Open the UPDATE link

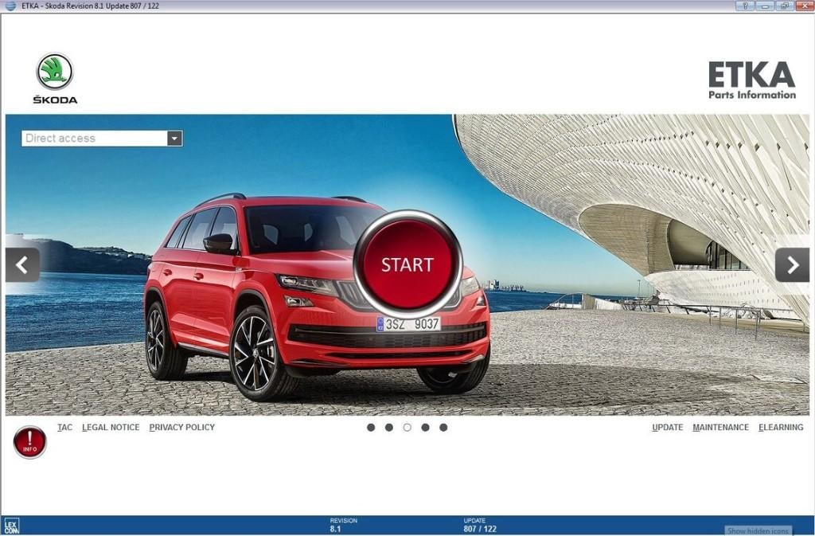[x=668, y=427]
